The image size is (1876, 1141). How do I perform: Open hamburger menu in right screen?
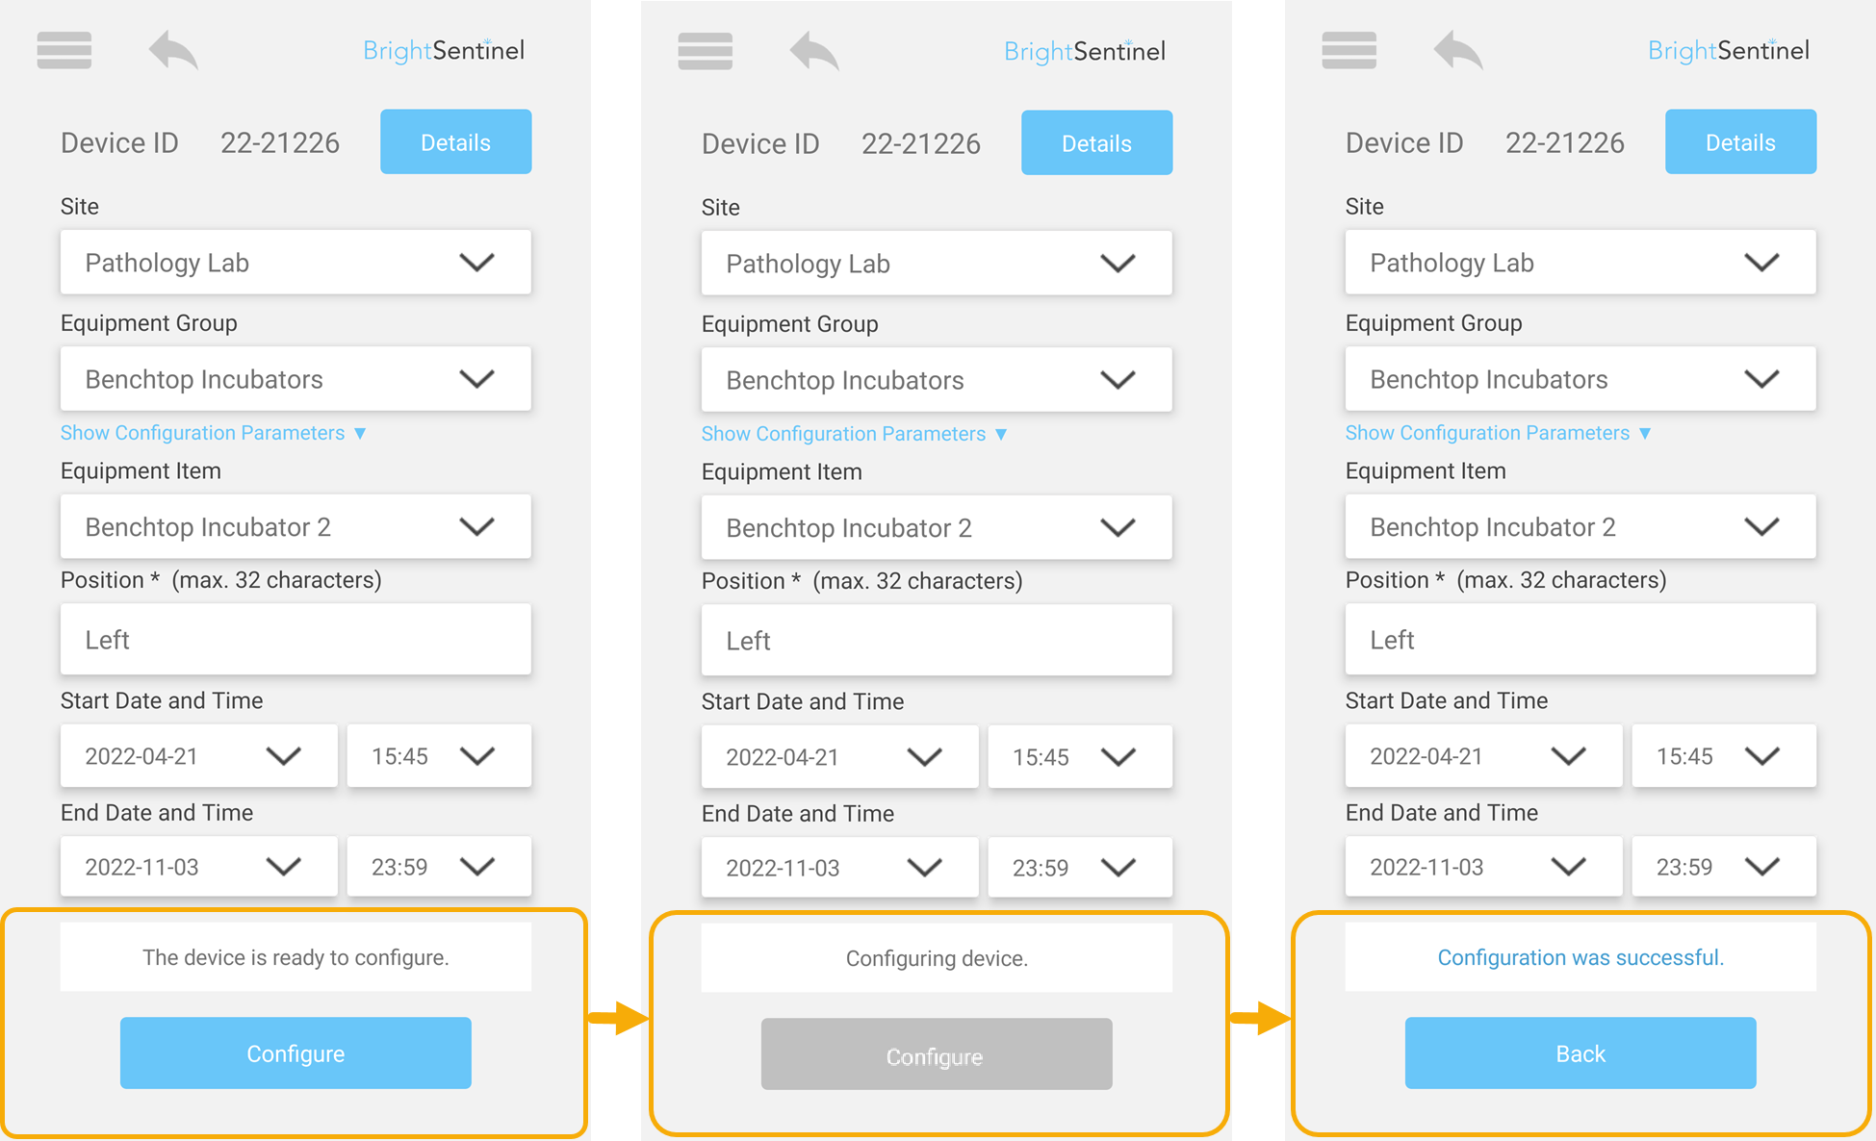point(1349,50)
